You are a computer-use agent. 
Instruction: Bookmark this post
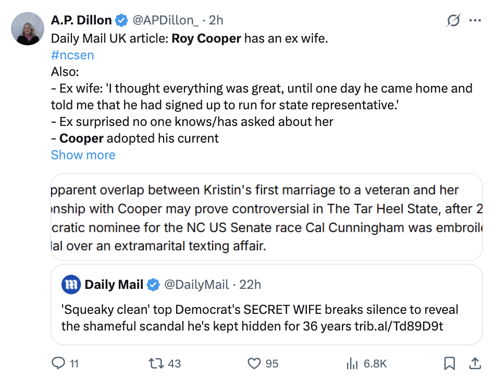tap(449, 363)
